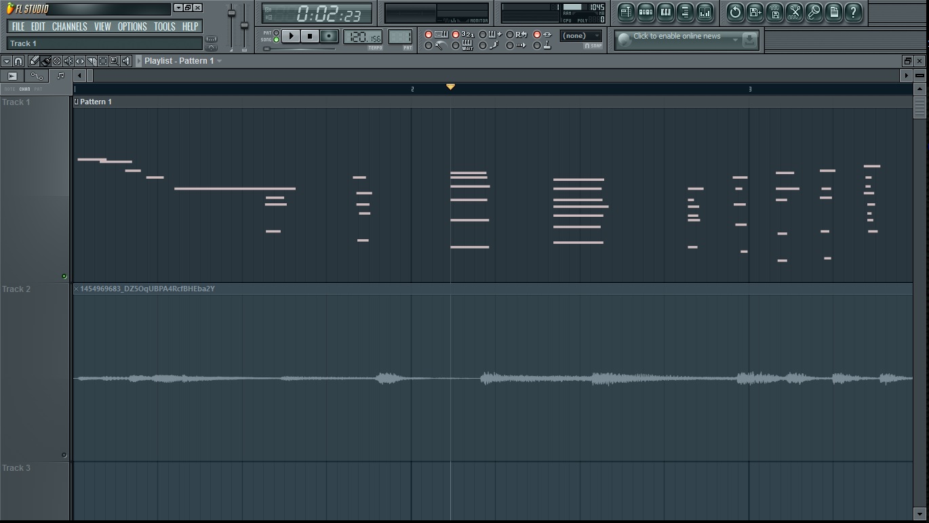This screenshot has width=929, height=523.
Task: Switch to automation clip focus tab
Action: [37, 76]
